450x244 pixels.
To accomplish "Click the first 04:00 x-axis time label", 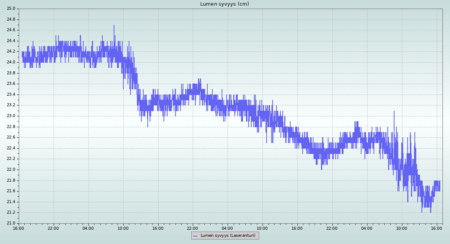I will click(x=88, y=228).
